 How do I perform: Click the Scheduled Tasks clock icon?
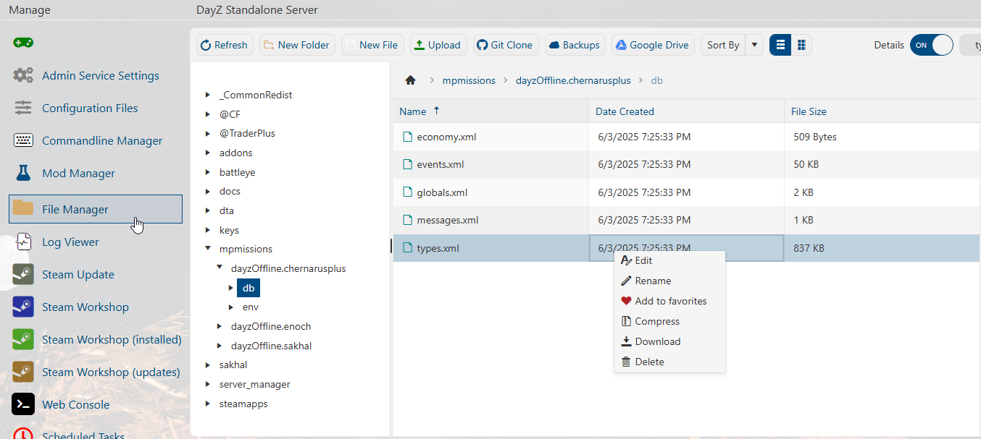tap(23, 433)
